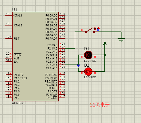
Task: Click the D1 LED-RED diode symbol
Action: (x=88, y=55)
